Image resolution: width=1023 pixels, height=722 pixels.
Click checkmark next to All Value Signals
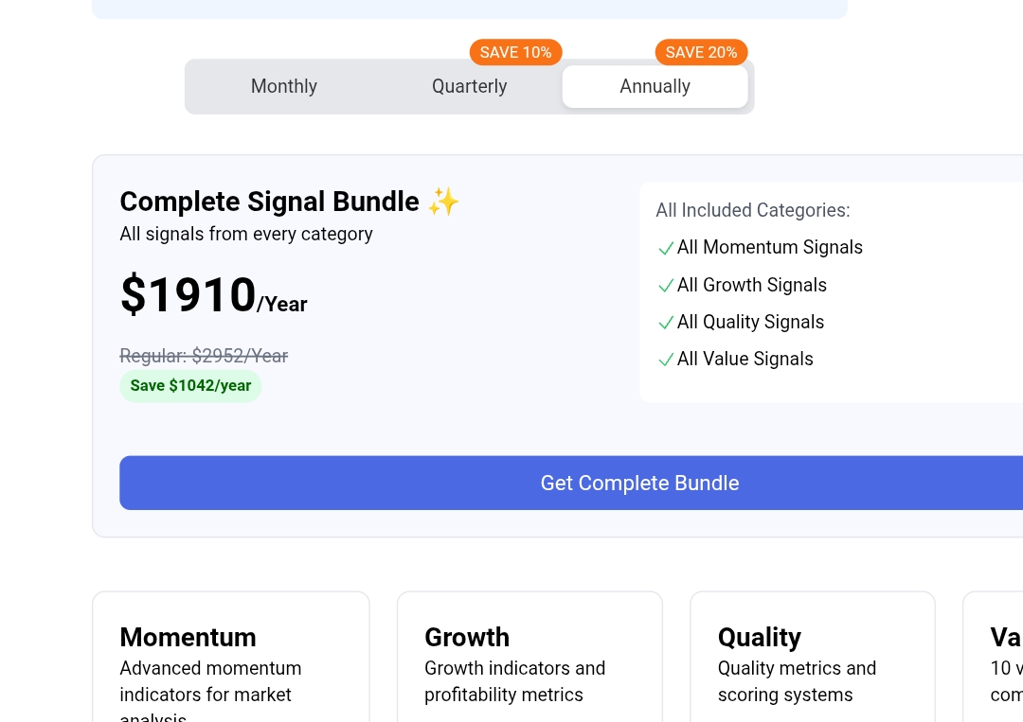coord(666,360)
